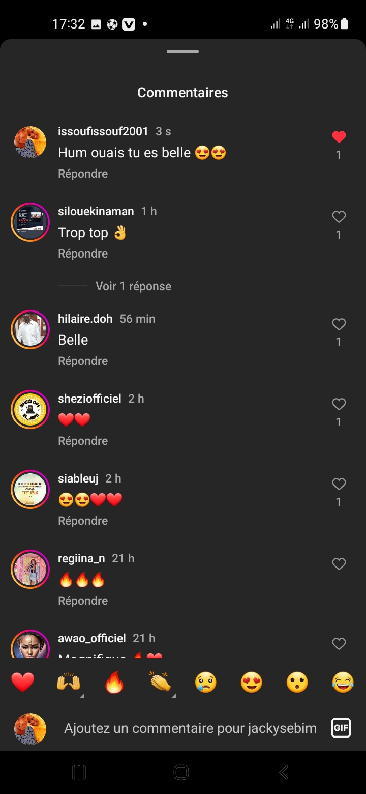This screenshot has width=366, height=794.
Task: Unlike issoufissouf2001's comment with red heart
Action: [x=339, y=137]
